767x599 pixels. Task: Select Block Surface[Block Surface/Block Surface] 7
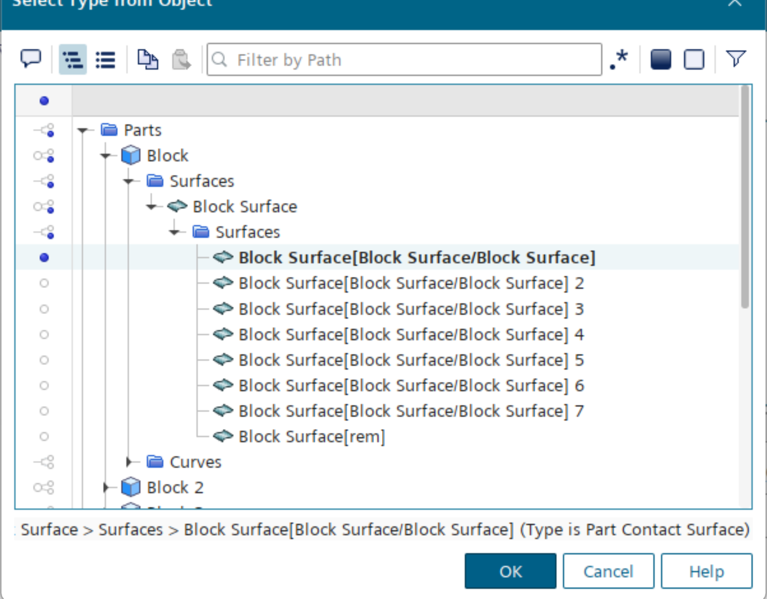[411, 411]
